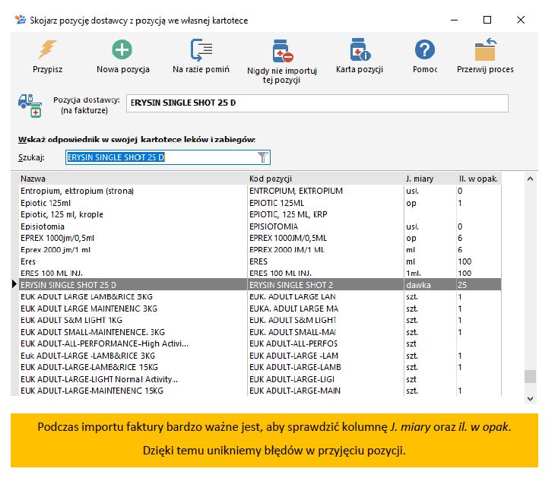The width and height of the screenshot is (558, 478).
Task: Click code cell ERYSIN SINGLE SHOT 2
Action: point(325,285)
